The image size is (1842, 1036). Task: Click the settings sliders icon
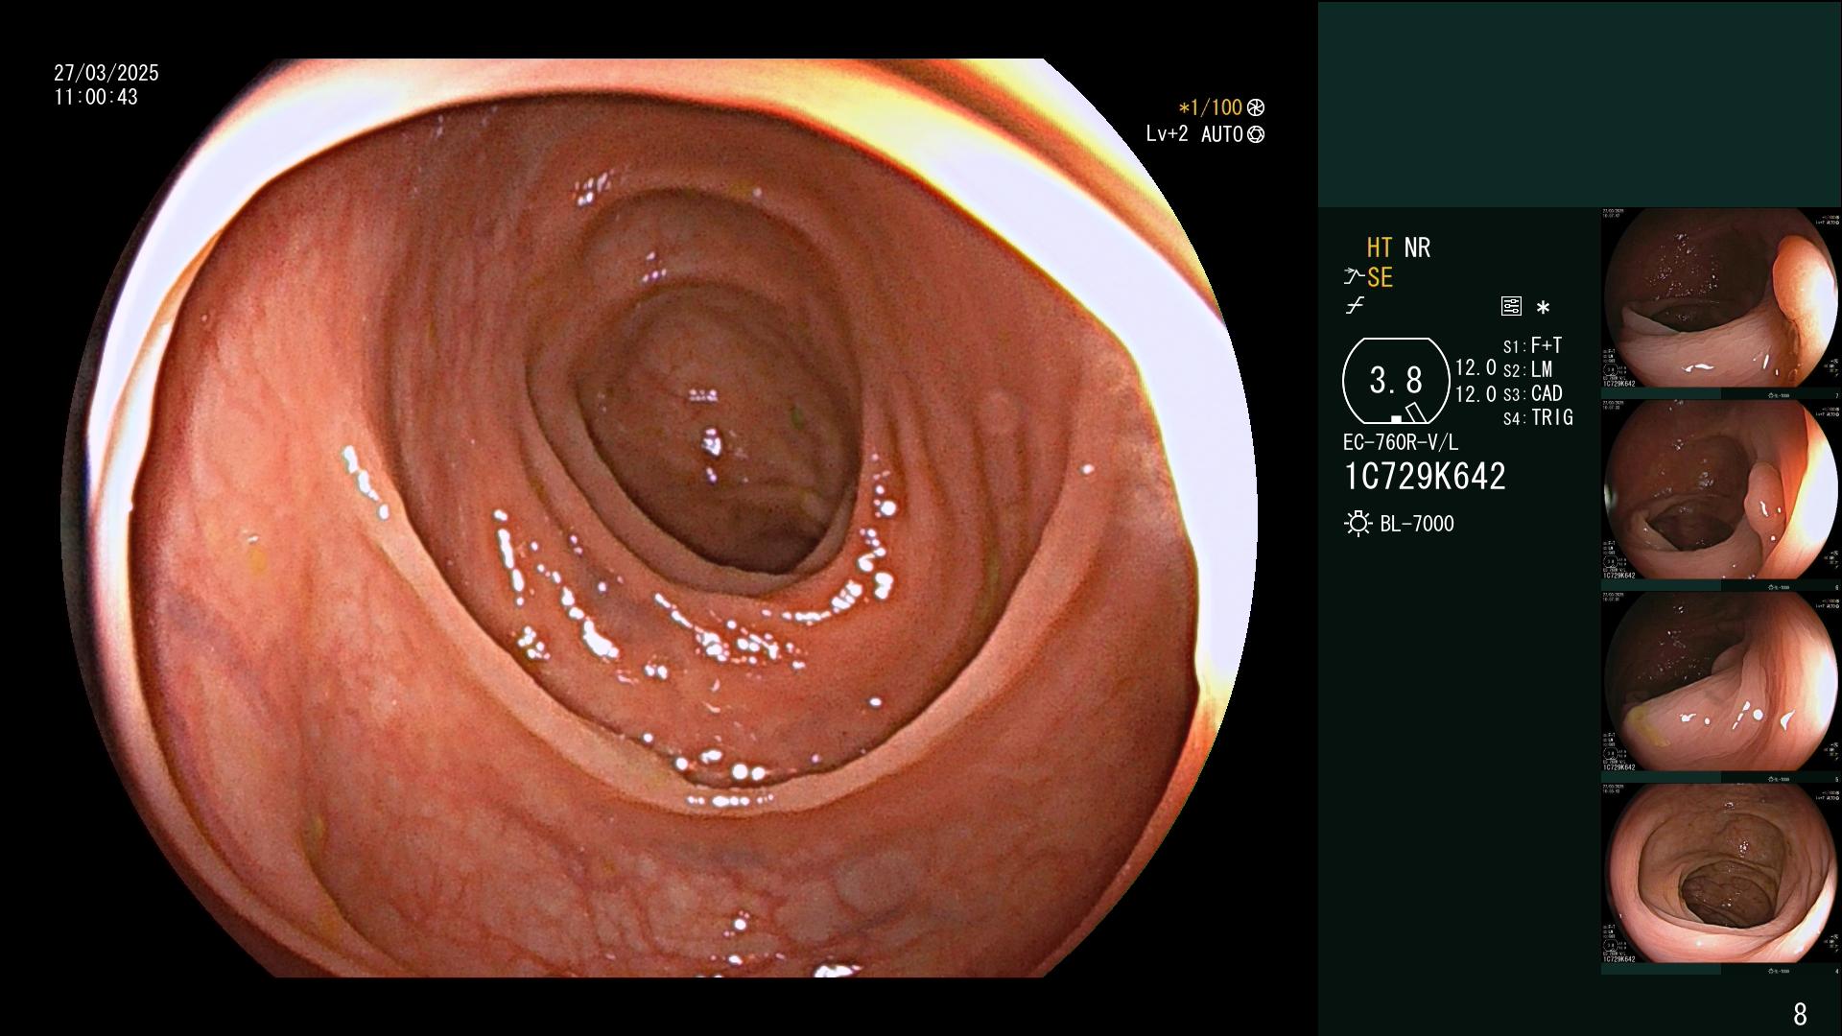1511,307
